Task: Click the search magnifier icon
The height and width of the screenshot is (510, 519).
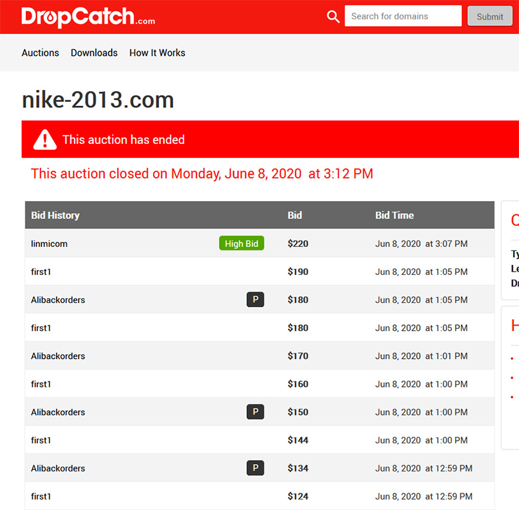Action: point(333,16)
